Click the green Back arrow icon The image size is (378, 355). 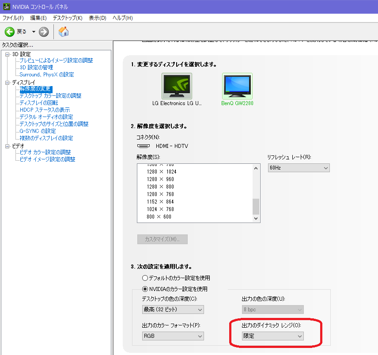point(10,32)
